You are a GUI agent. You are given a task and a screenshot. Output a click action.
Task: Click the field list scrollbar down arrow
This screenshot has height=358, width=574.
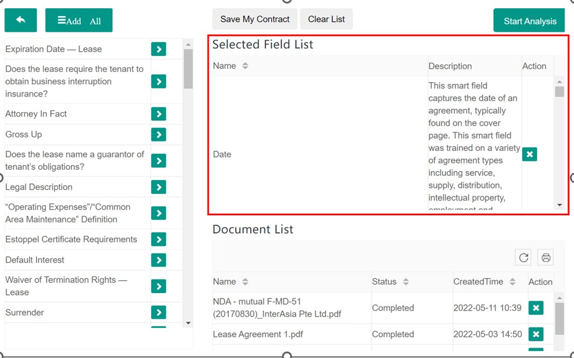click(x=188, y=323)
